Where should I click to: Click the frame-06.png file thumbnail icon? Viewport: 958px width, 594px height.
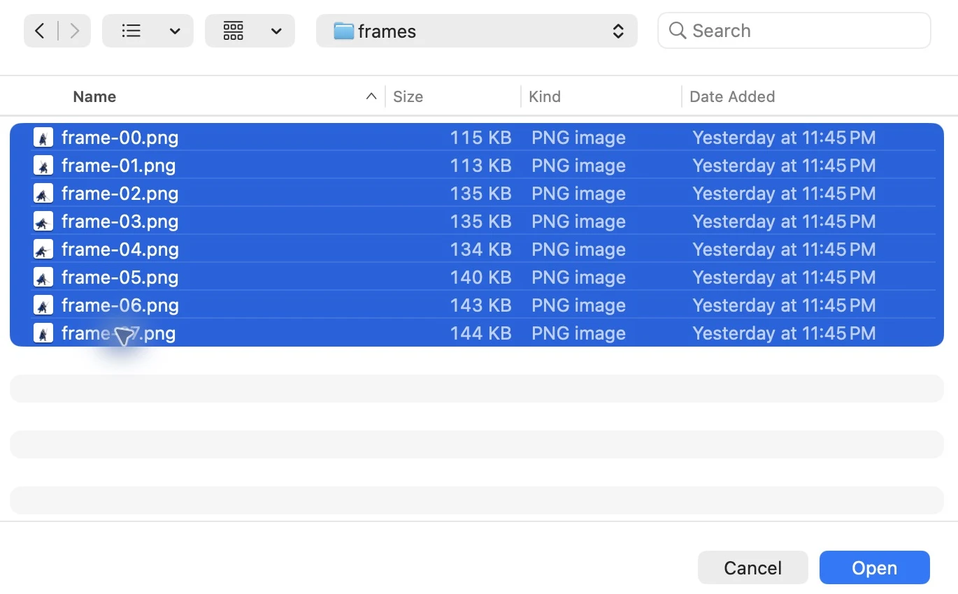(x=43, y=305)
